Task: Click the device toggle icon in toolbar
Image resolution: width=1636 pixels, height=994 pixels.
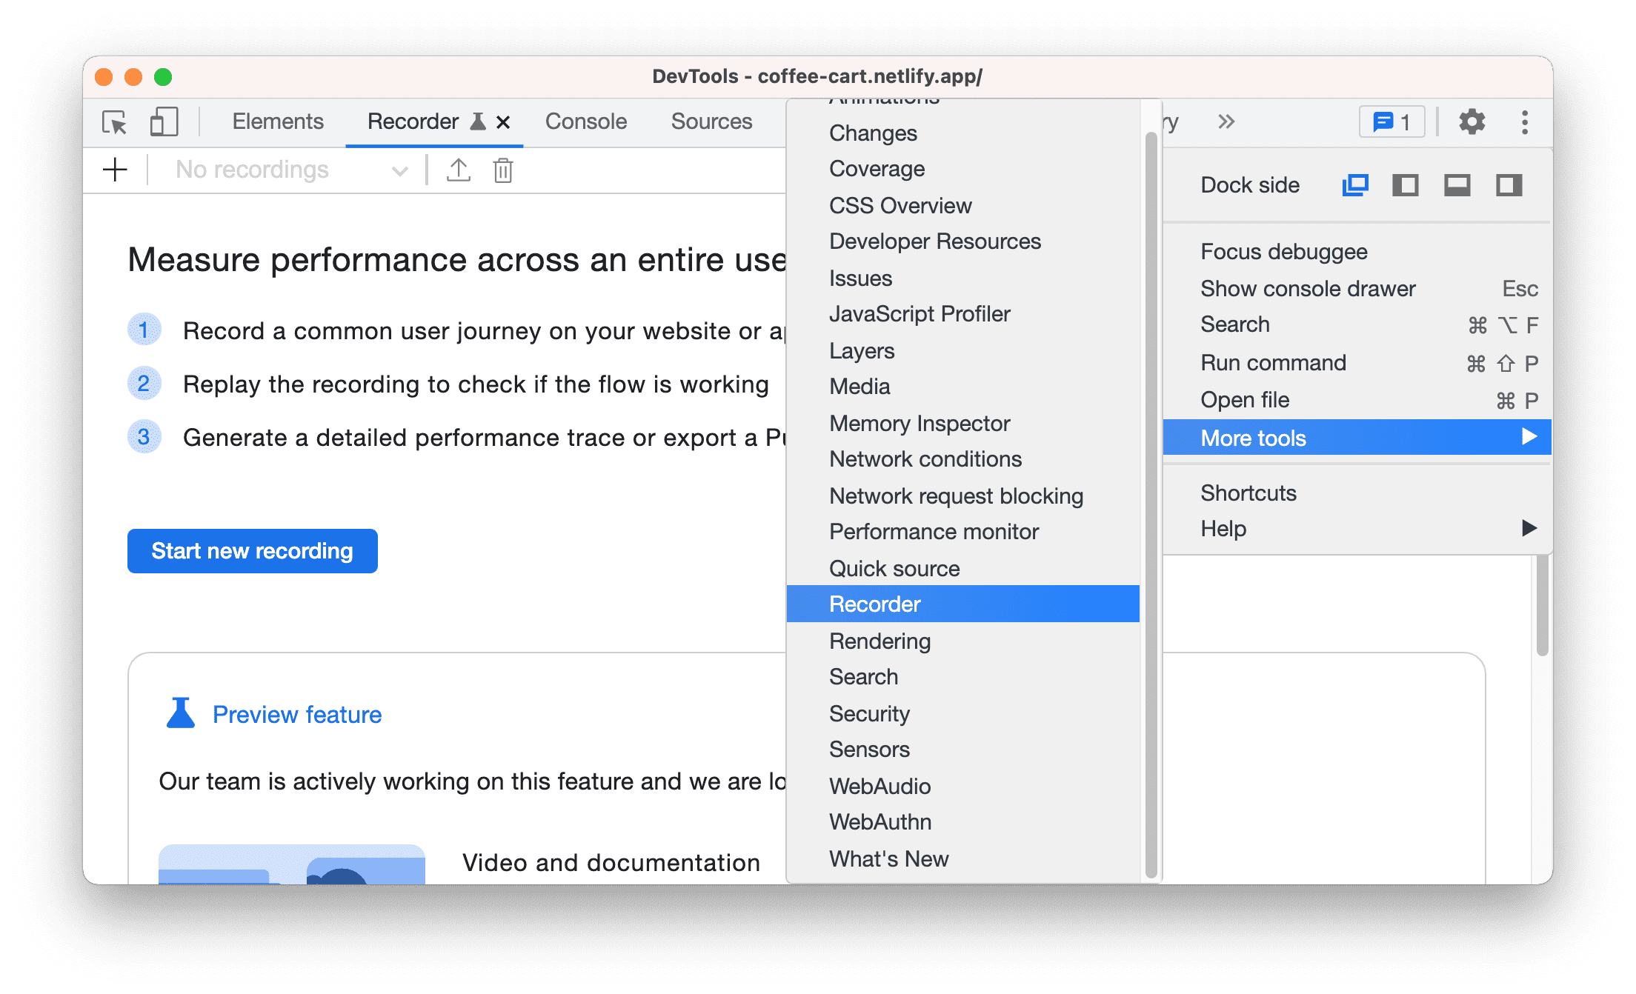Action: pyautogui.click(x=162, y=121)
